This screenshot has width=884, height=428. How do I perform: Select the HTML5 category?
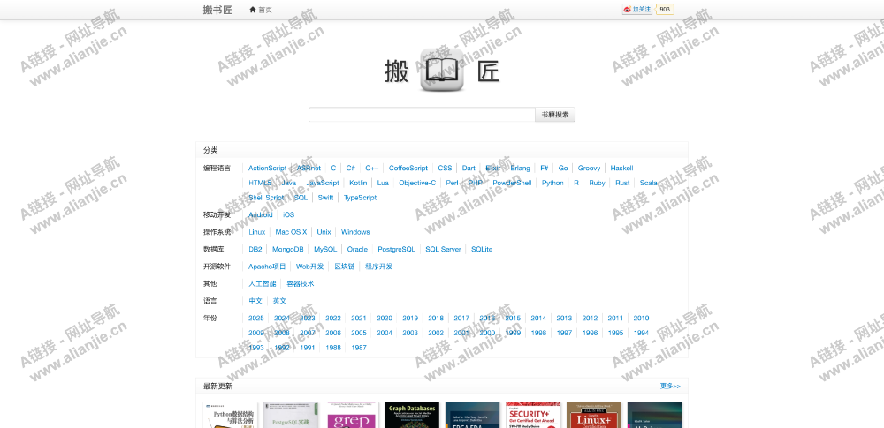point(260,183)
